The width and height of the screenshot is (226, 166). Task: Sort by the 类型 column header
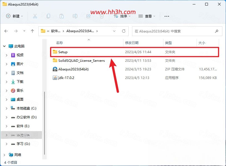(168, 43)
